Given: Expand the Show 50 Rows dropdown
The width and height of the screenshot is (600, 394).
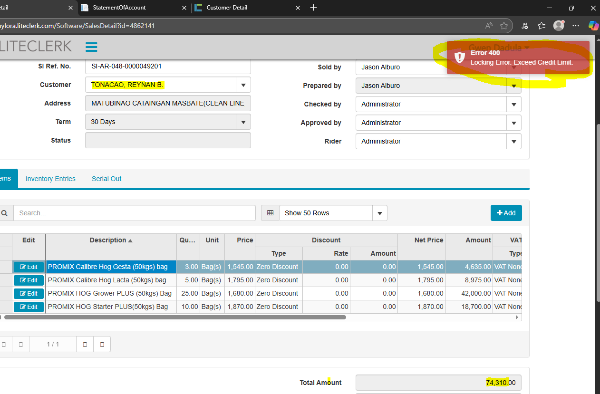Looking at the screenshot, I should click(x=379, y=213).
